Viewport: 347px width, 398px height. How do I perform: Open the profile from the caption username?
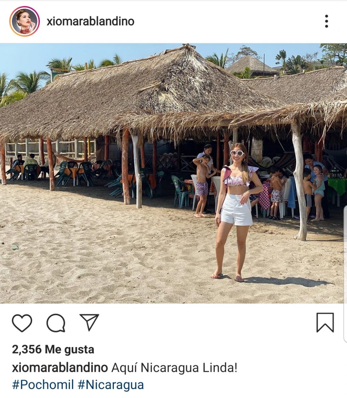coord(60,368)
